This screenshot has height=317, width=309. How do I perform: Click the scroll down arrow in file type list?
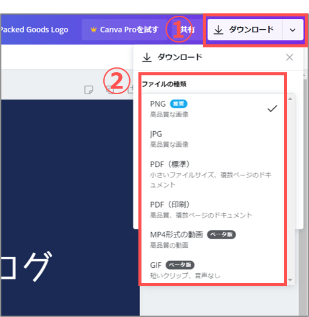(x=290, y=280)
